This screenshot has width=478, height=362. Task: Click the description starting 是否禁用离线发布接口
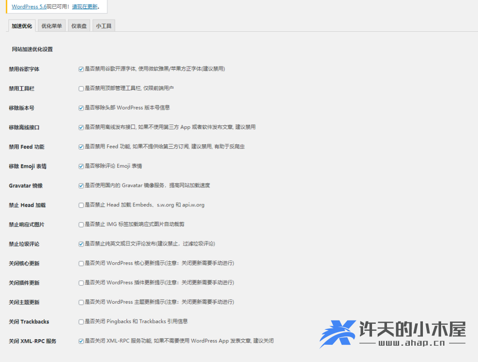click(170, 127)
